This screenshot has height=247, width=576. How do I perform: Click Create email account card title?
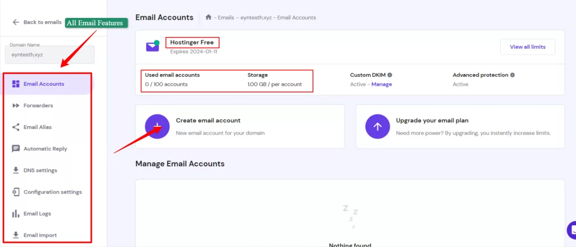(x=208, y=120)
